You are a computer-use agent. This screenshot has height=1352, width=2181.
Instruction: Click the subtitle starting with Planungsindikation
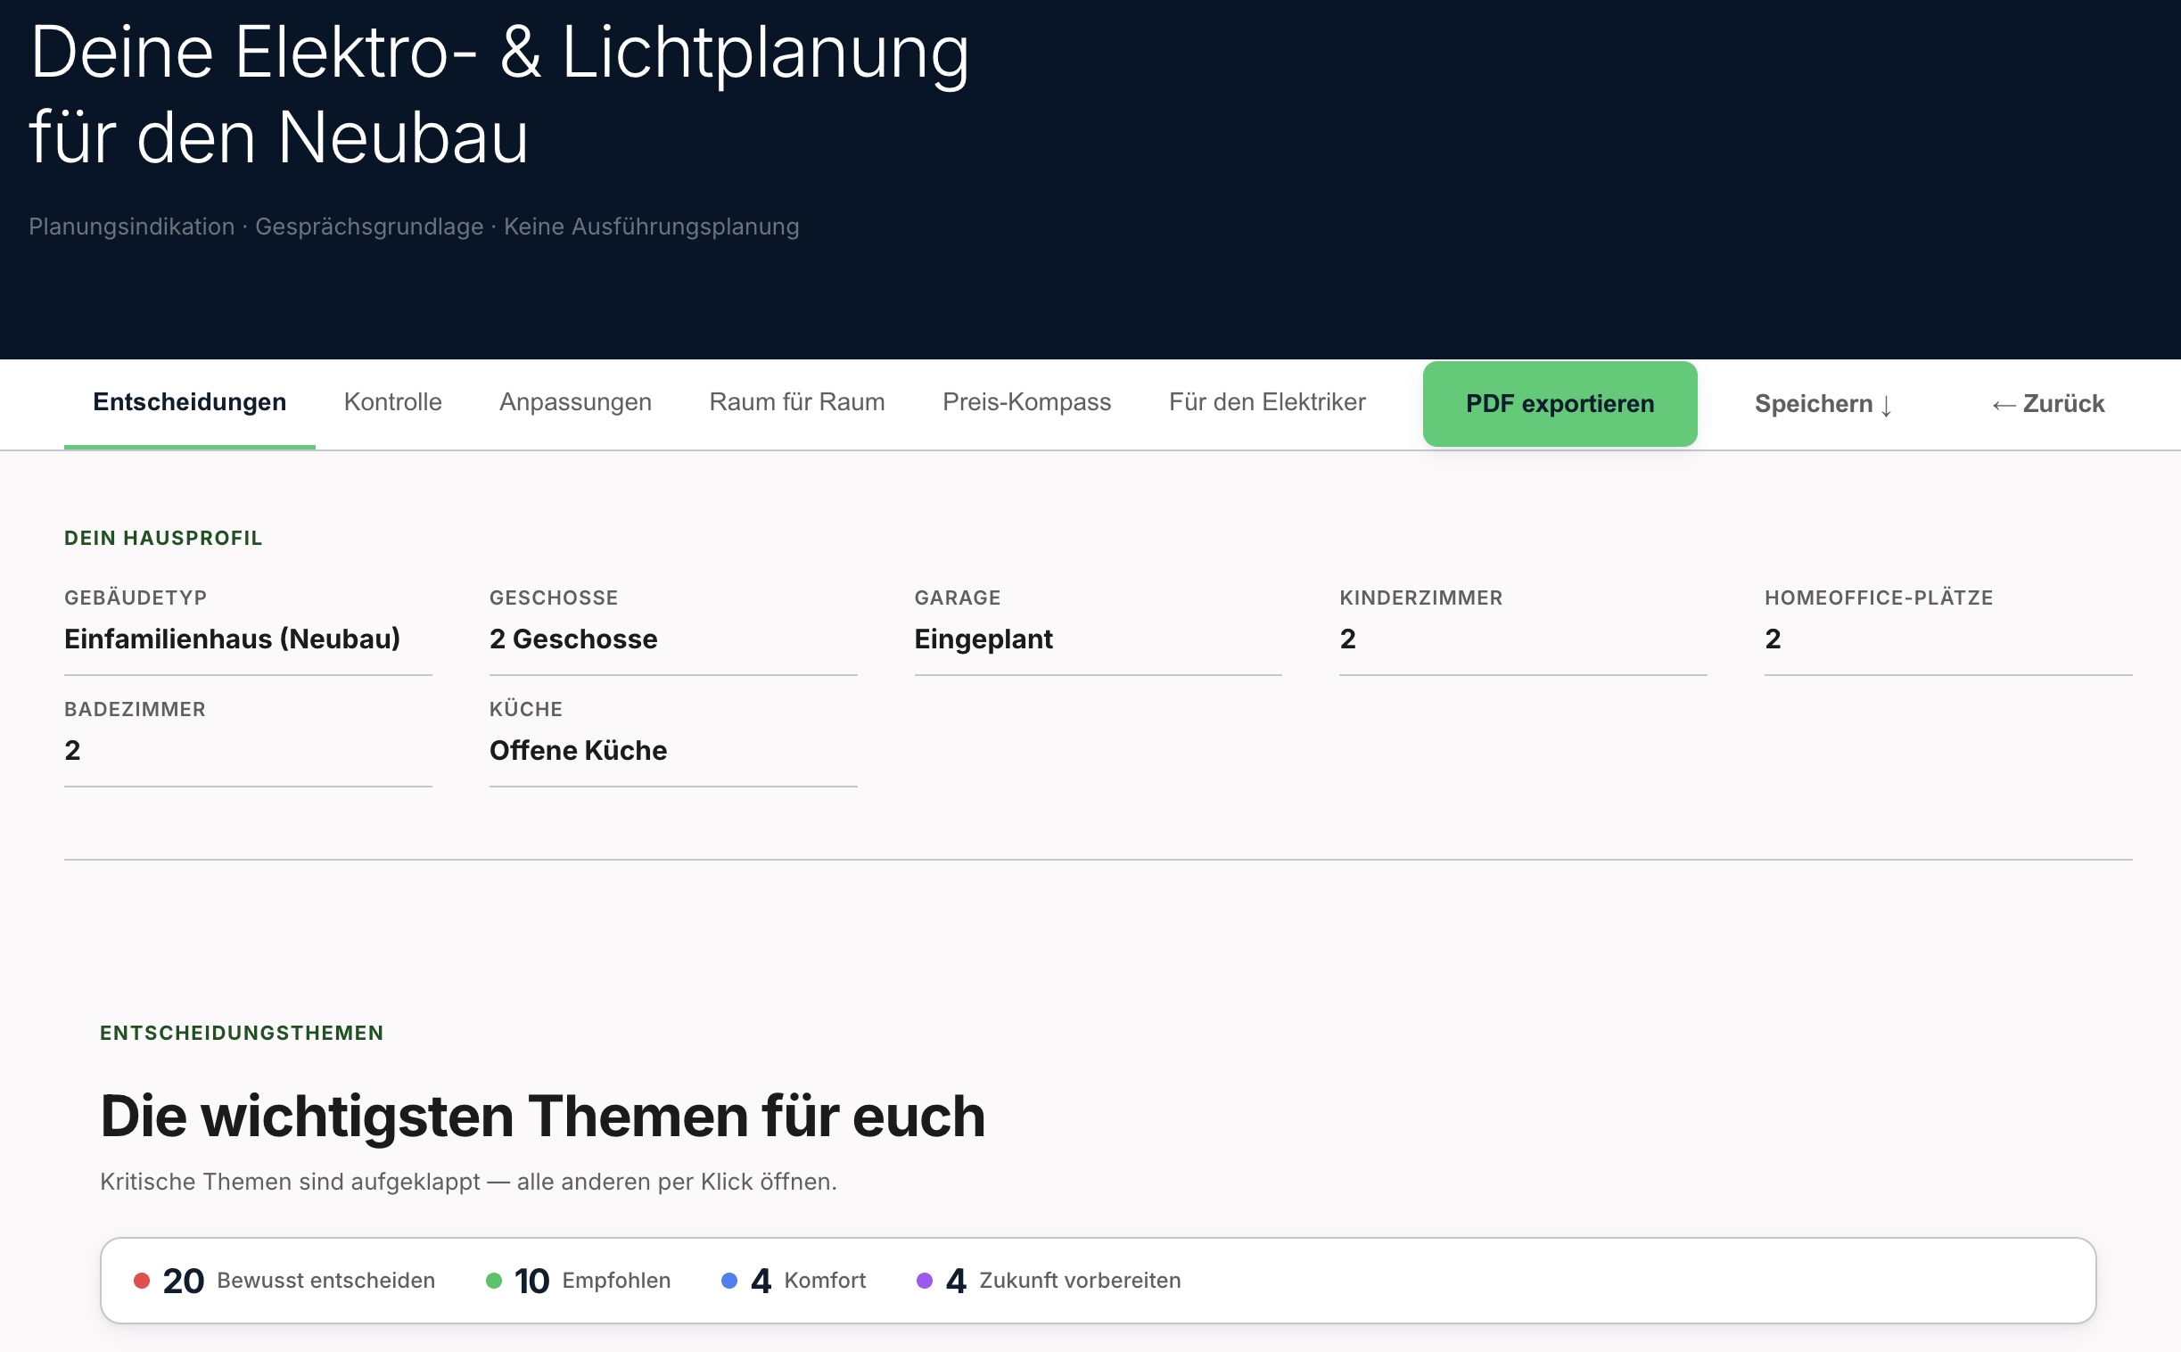(x=414, y=227)
